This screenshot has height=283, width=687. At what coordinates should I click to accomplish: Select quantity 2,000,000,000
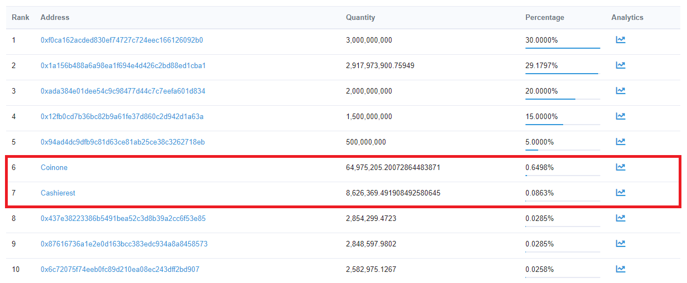[x=369, y=91]
